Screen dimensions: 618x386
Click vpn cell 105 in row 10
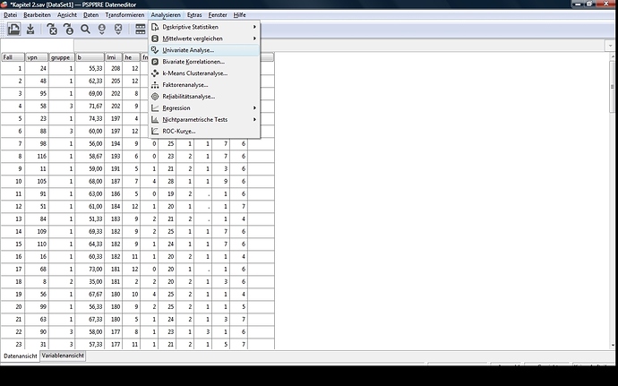[x=37, y=182]
